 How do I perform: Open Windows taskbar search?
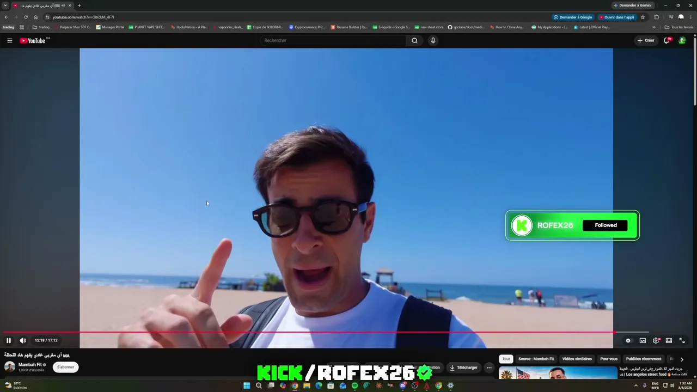(259, 385)
